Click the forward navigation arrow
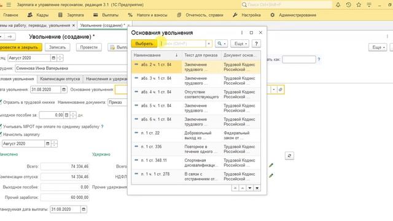Viewport: 393px width, 221px height. pyautogui.click(x=10, y=37)
